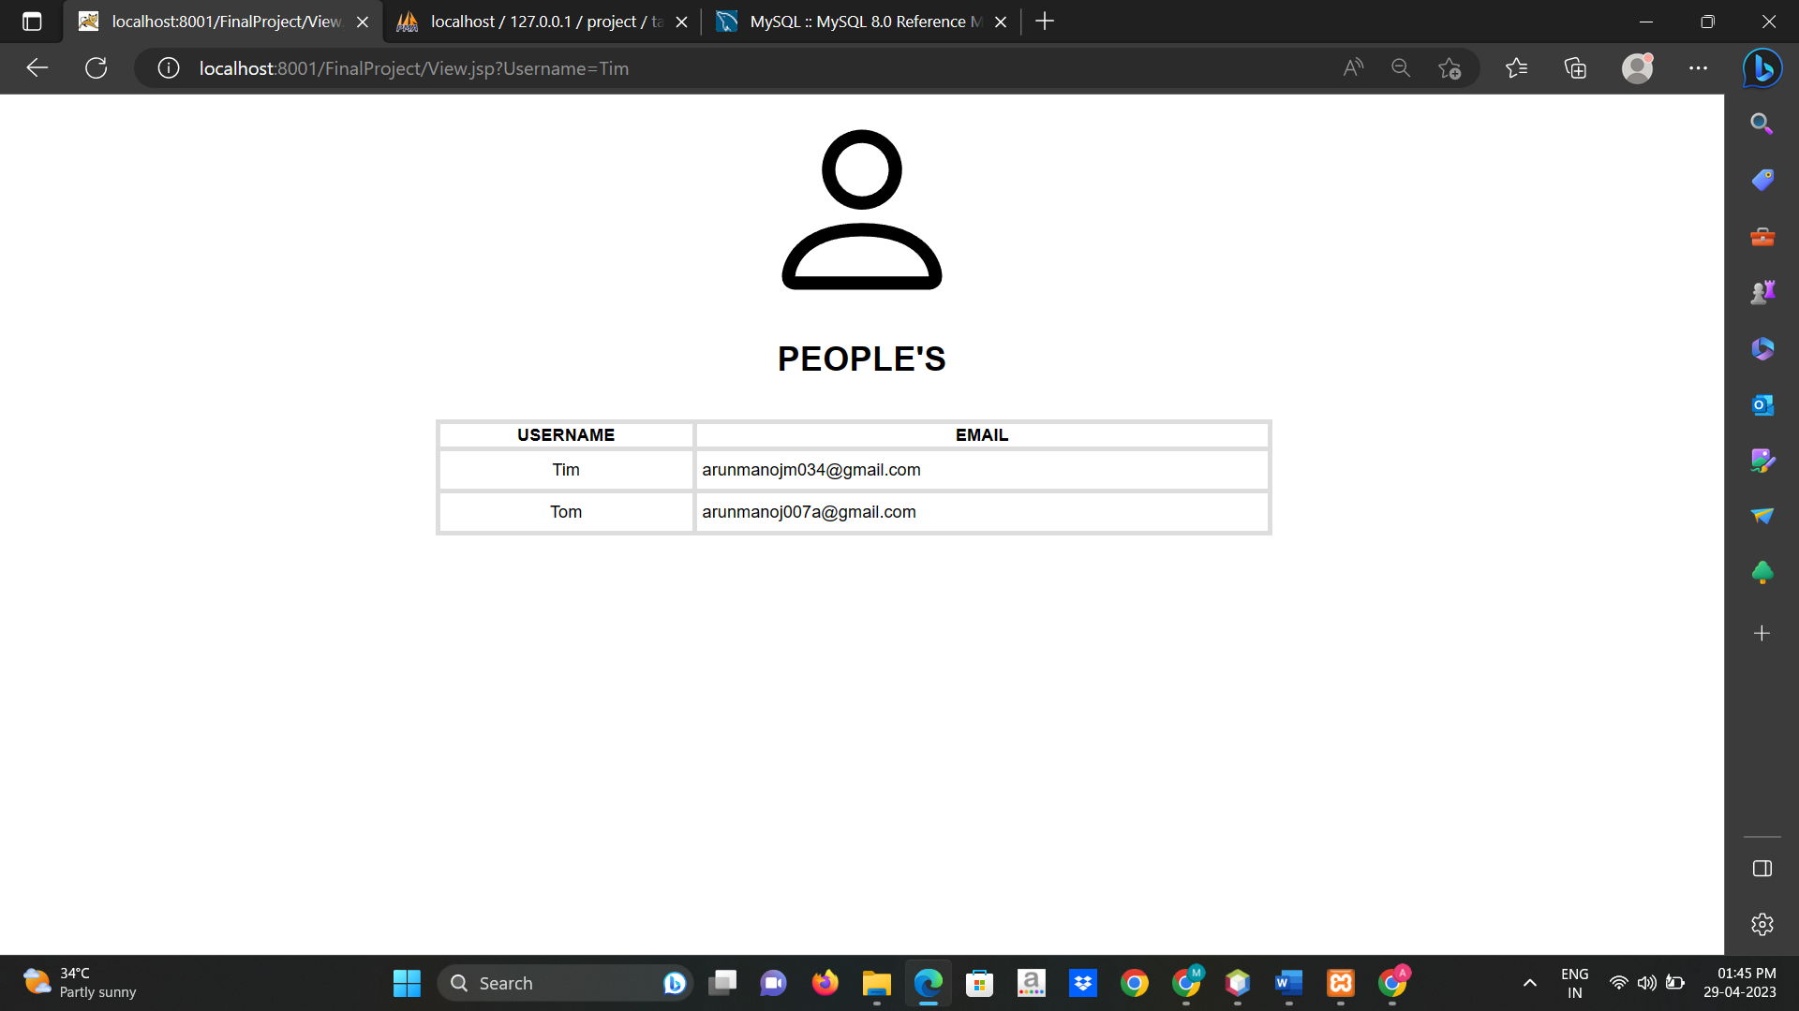
Task: Open the Windows Start menu
Action: click(407, 983)
